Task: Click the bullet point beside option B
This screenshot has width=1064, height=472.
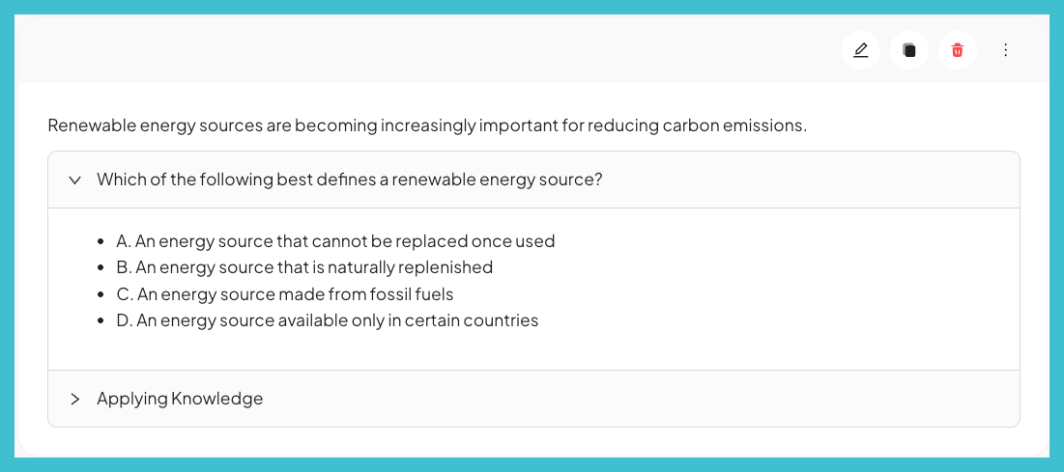Action: [x=101, y=268]
